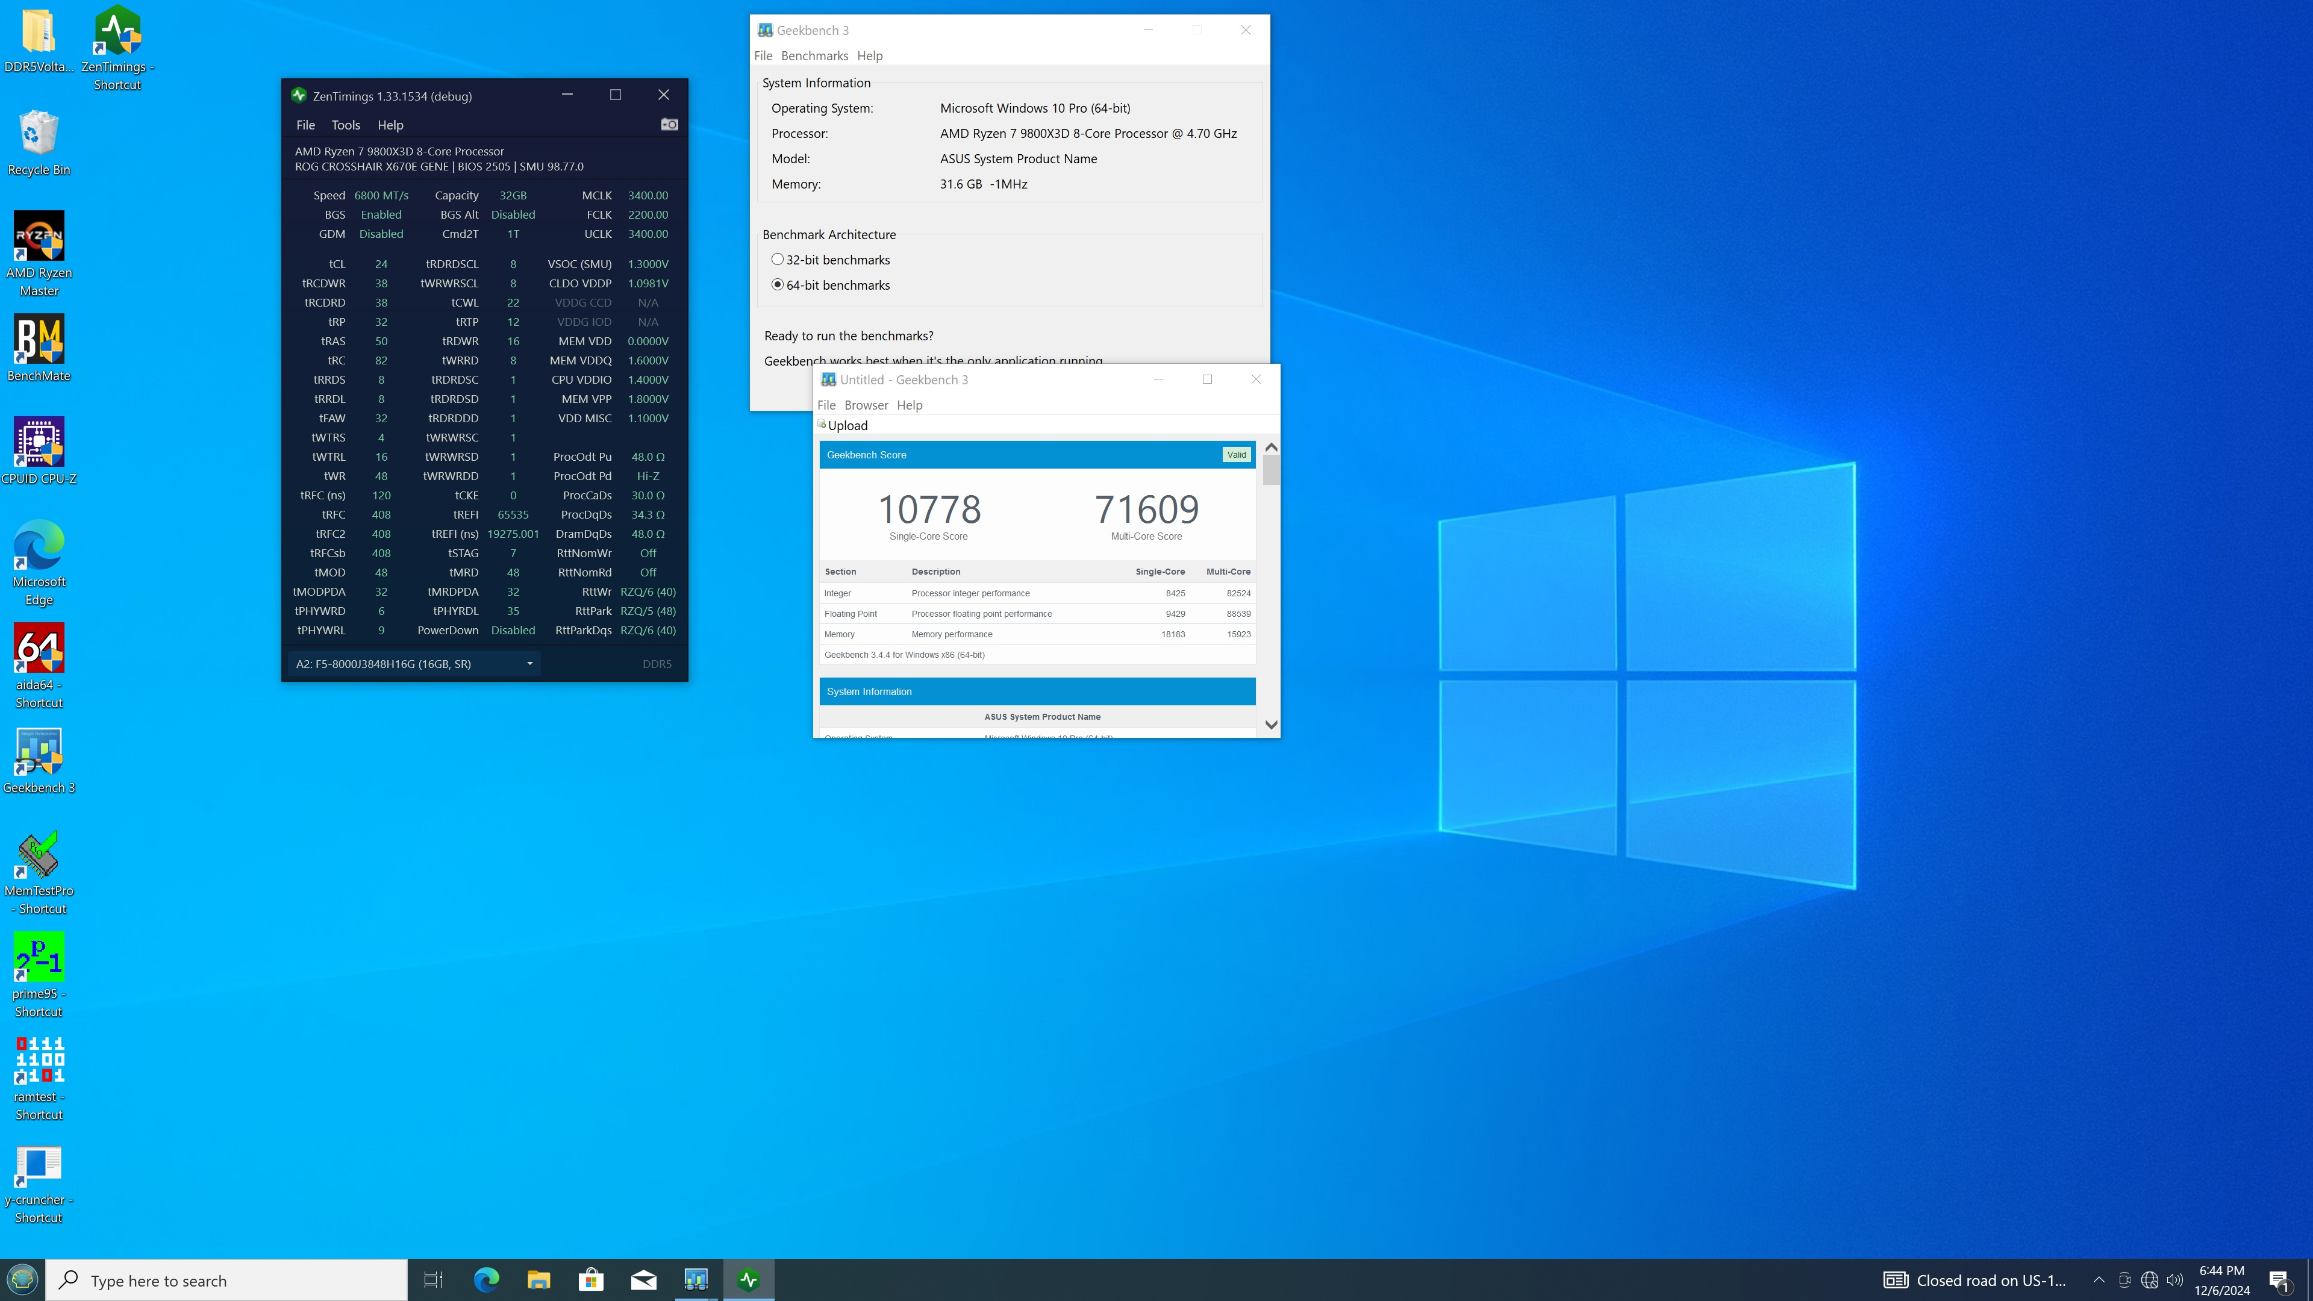Open the notification center icon
This screenshot has width=2313, height=1301.
click(2279, 1281)
